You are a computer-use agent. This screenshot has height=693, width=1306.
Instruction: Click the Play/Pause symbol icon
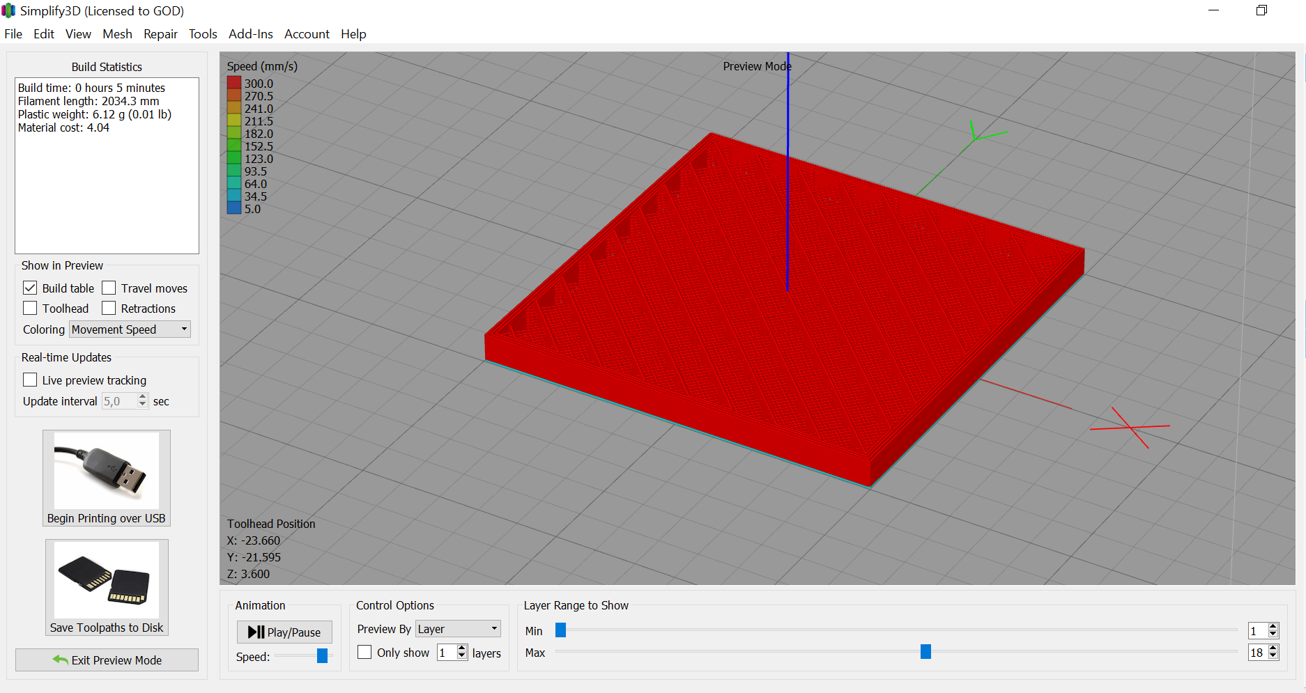coord(256,632)
